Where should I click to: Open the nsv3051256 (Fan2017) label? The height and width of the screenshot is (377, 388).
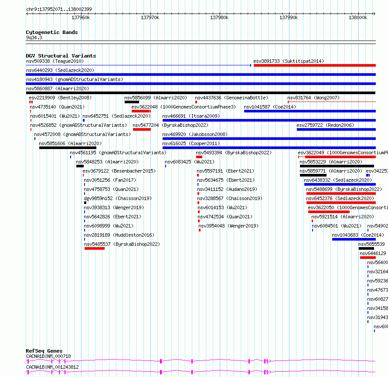point(110,180)
